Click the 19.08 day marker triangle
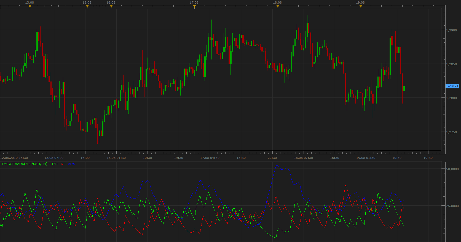The image size is (461, 242). pyautogui.click(x=361, y=7)
